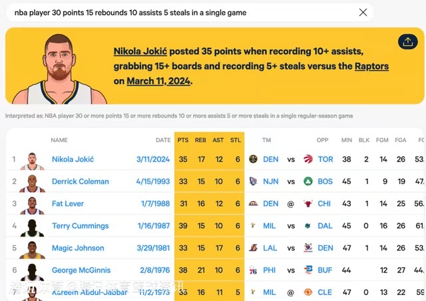Sort the table by the PTS column header

coord(182,140)
